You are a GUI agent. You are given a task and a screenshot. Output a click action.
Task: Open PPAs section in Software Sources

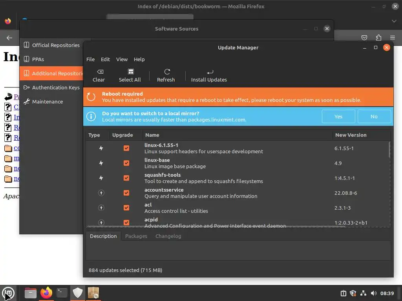pyautogui.click(x=51, y=59)
